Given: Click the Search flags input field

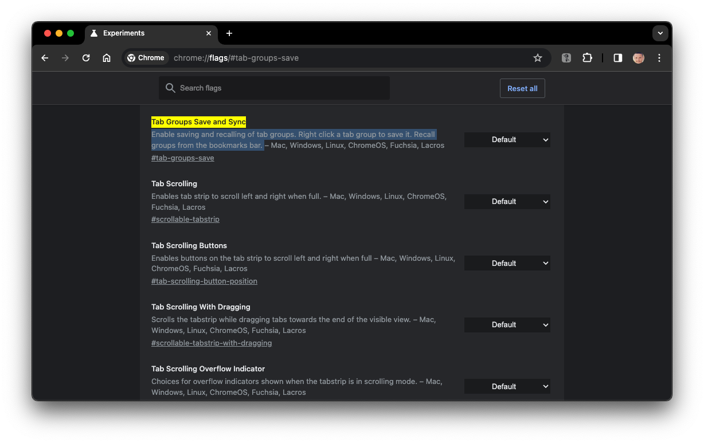Looking at the screenshot, I should pos(274,88).
